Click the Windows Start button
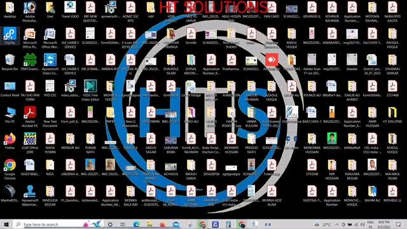Image resolution: width=407 pixels, height=229 pixels. [x=6, y=225]
